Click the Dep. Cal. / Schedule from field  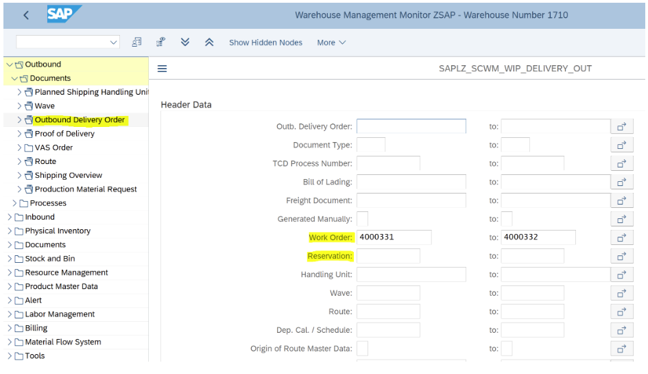tap(388, 330)
